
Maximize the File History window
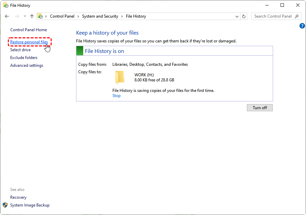[282, 5]
